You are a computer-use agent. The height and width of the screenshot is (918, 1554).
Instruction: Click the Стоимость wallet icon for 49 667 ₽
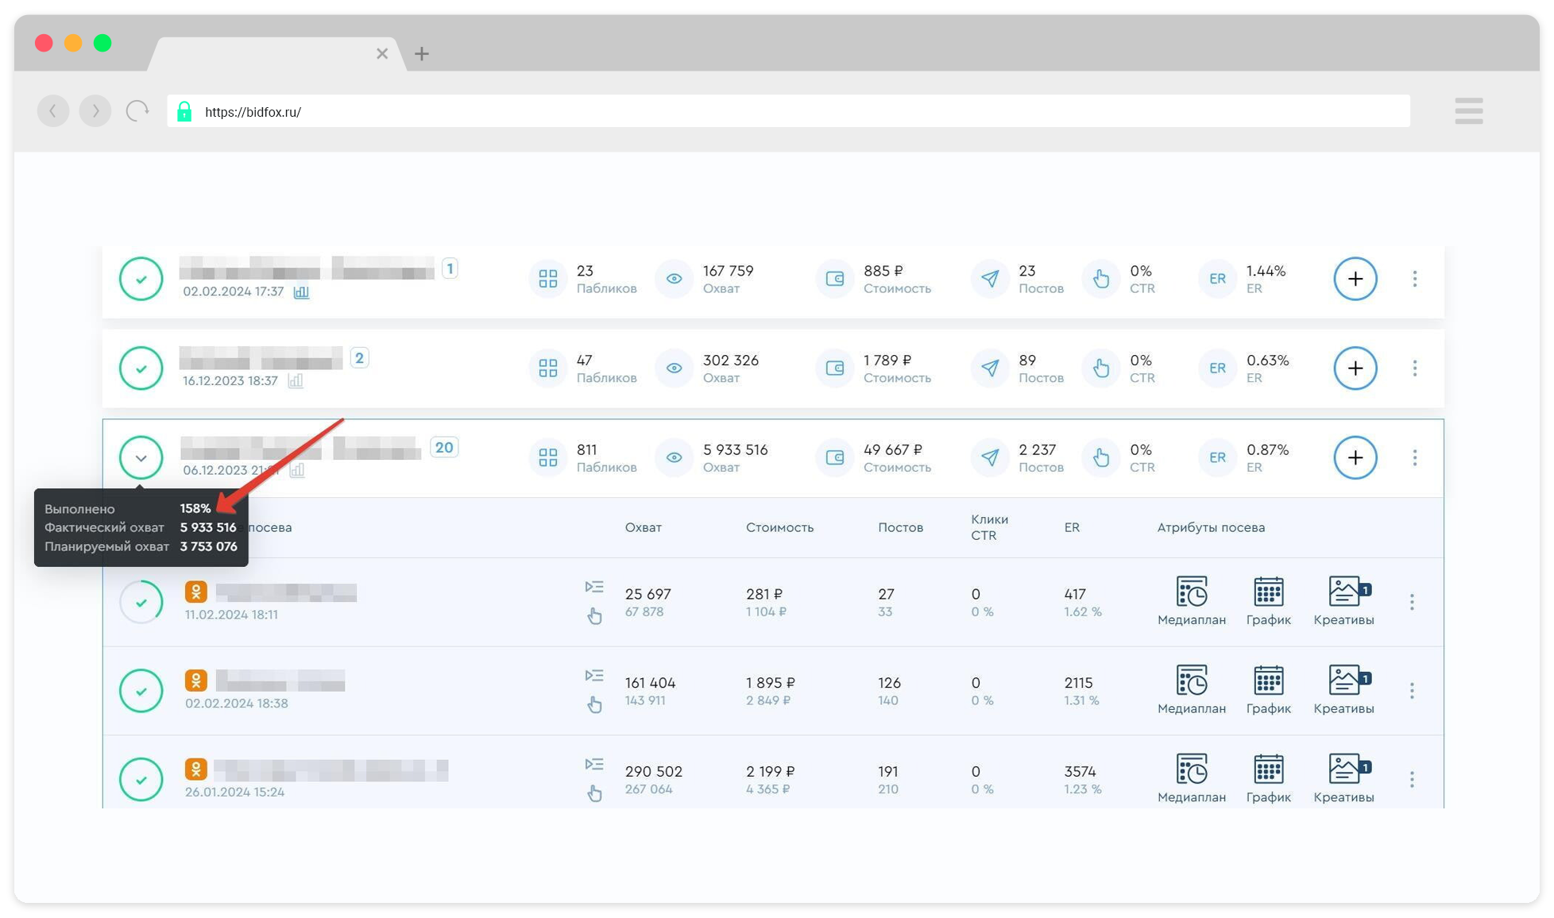click(x=834, y=457)
